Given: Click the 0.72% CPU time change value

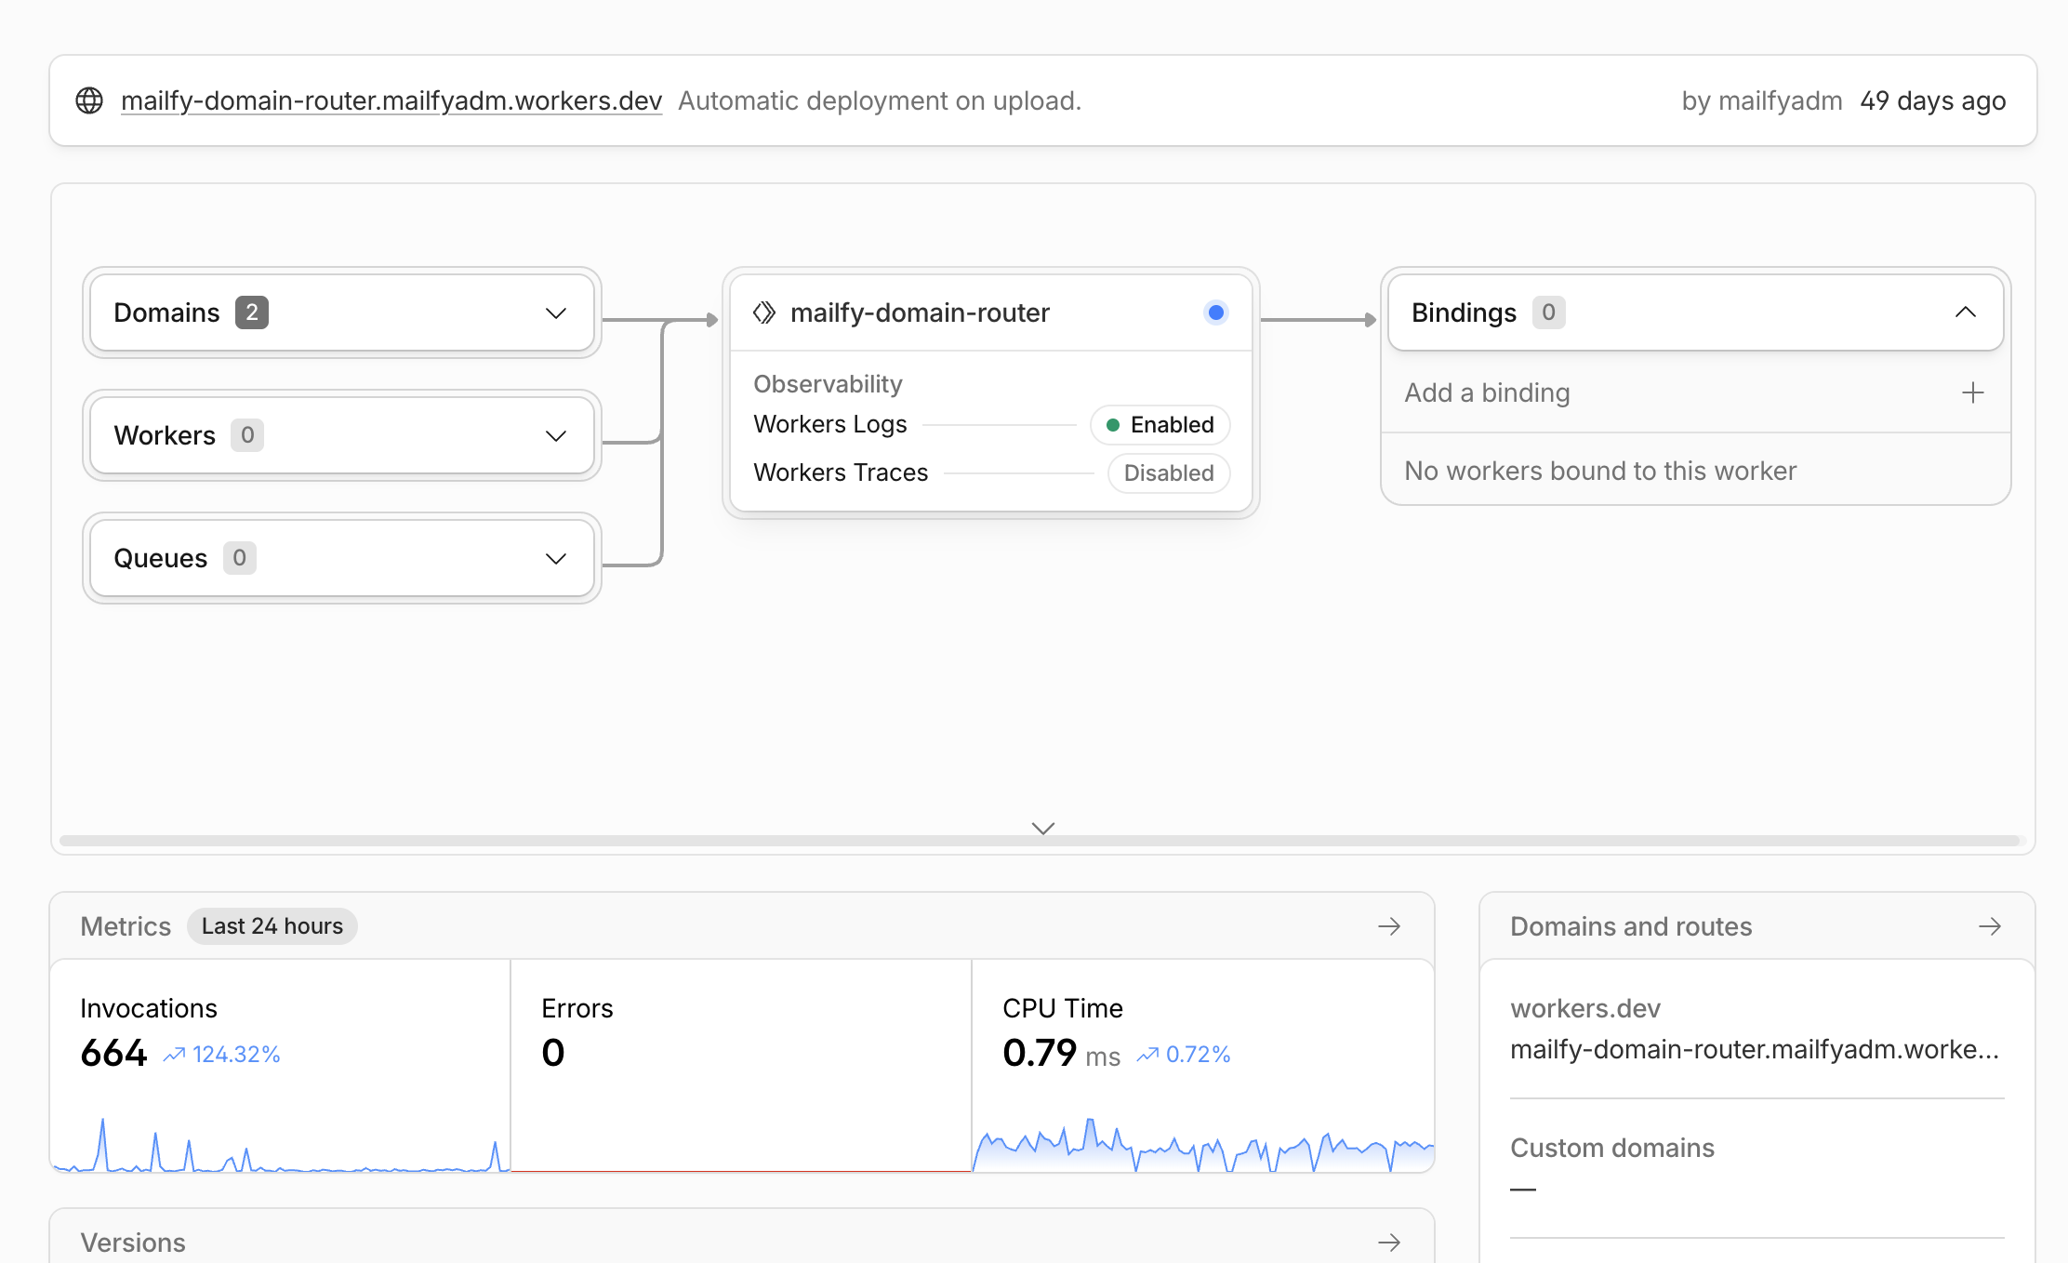Looking at the screenshot, I should tap(1198, 1055).
